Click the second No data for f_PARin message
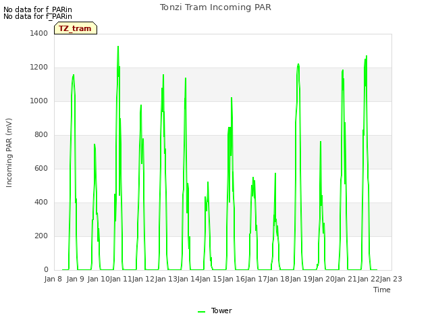The width and height of the screenshot is (432, 324). [38, 16]
